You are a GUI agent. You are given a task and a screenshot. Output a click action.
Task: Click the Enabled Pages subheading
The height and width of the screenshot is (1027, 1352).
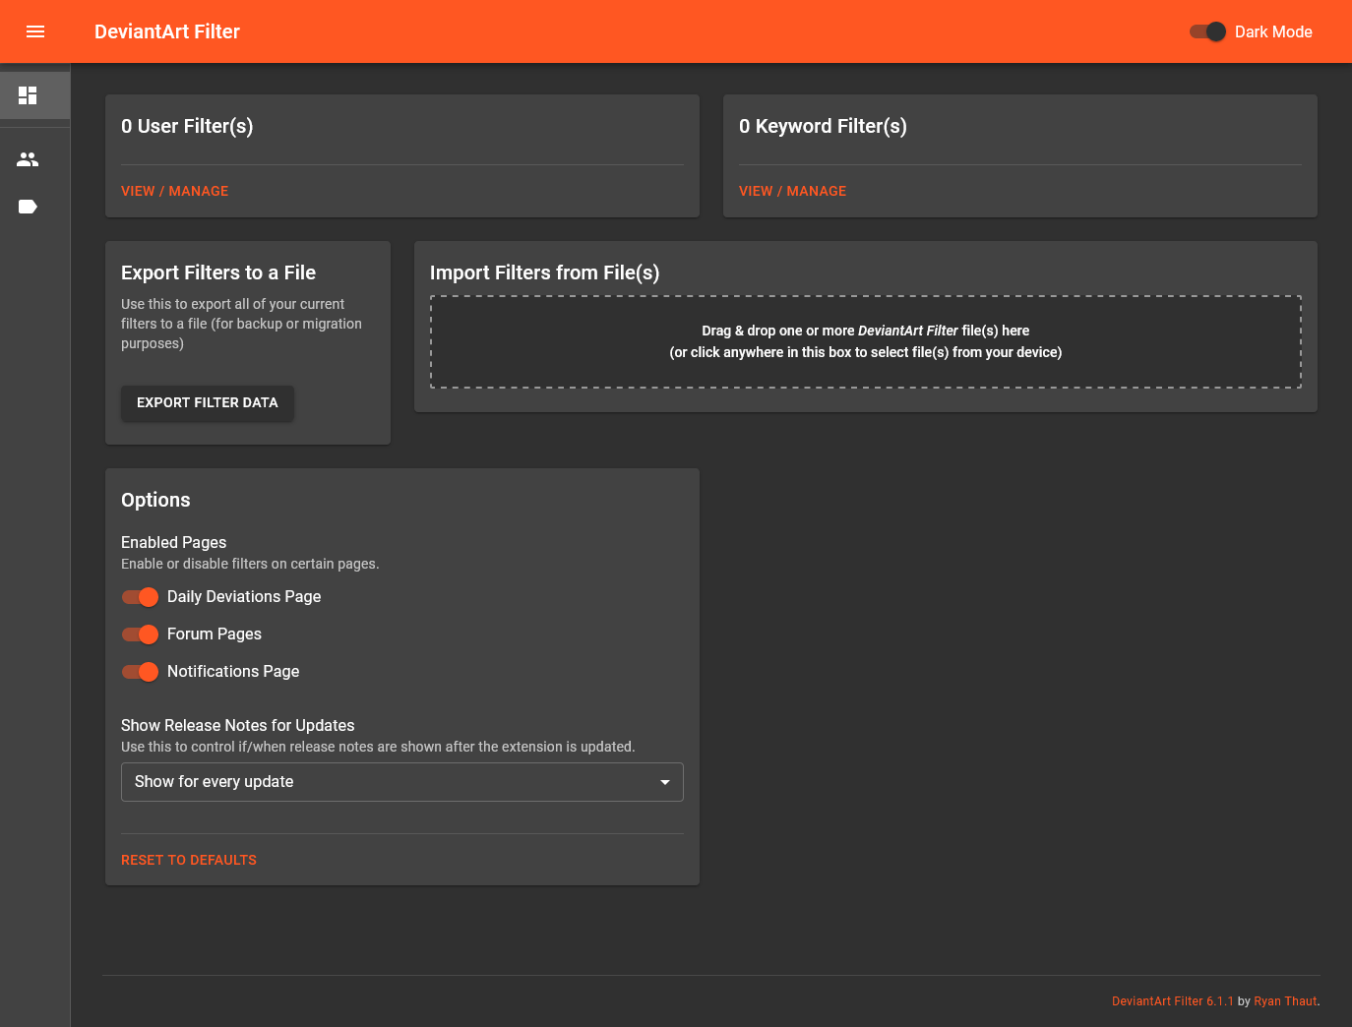[173, 542]
